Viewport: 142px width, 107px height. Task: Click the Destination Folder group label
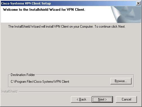(x=23, y=75)
